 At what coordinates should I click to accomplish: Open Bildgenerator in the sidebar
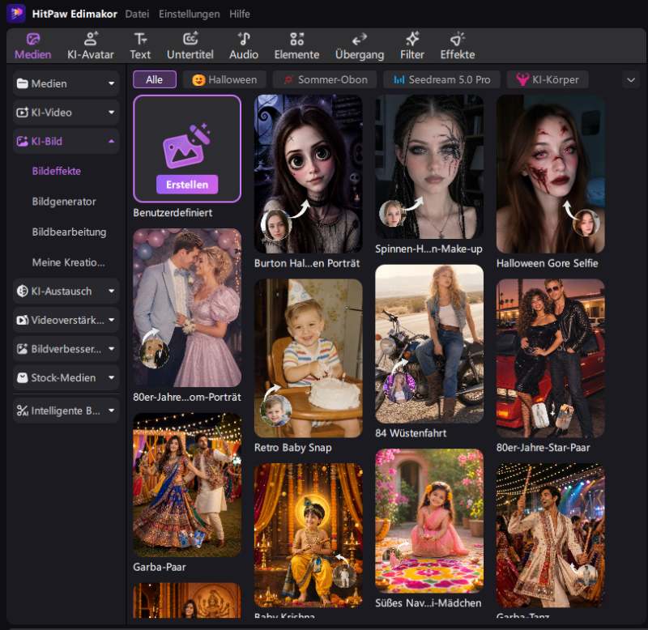[64, 202]
